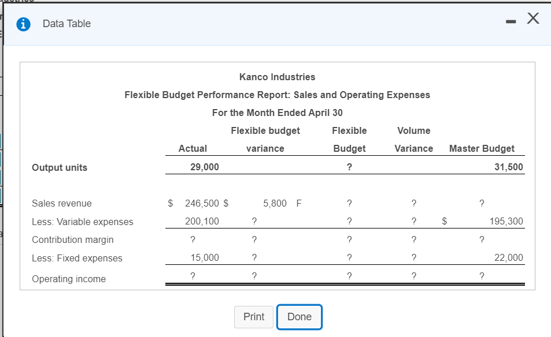The width and height of the screenshot is (551, 337).
Task: Minimize the Data Table dialog
Action: (511, 22)
